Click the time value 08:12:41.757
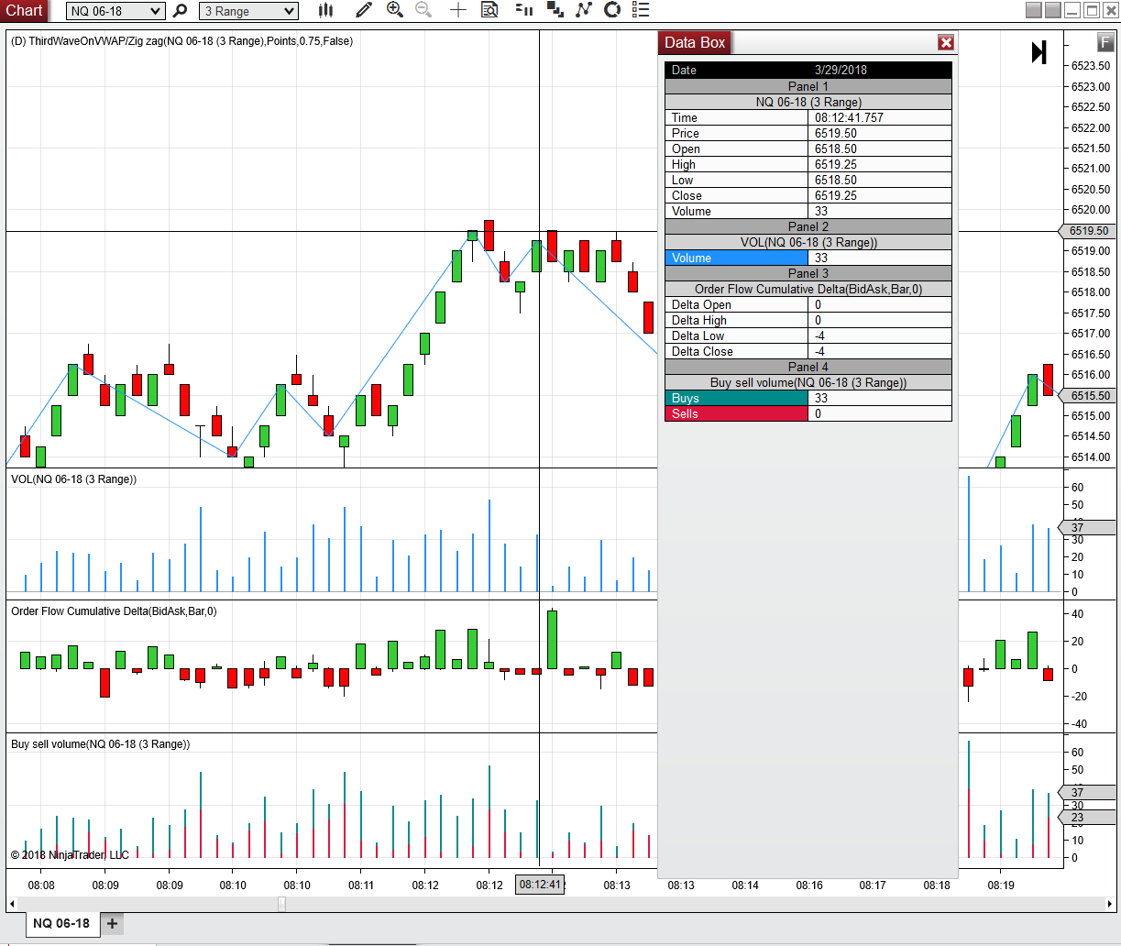The height and width of the screenshot is (946, 1121). click(x=847, y=117)
